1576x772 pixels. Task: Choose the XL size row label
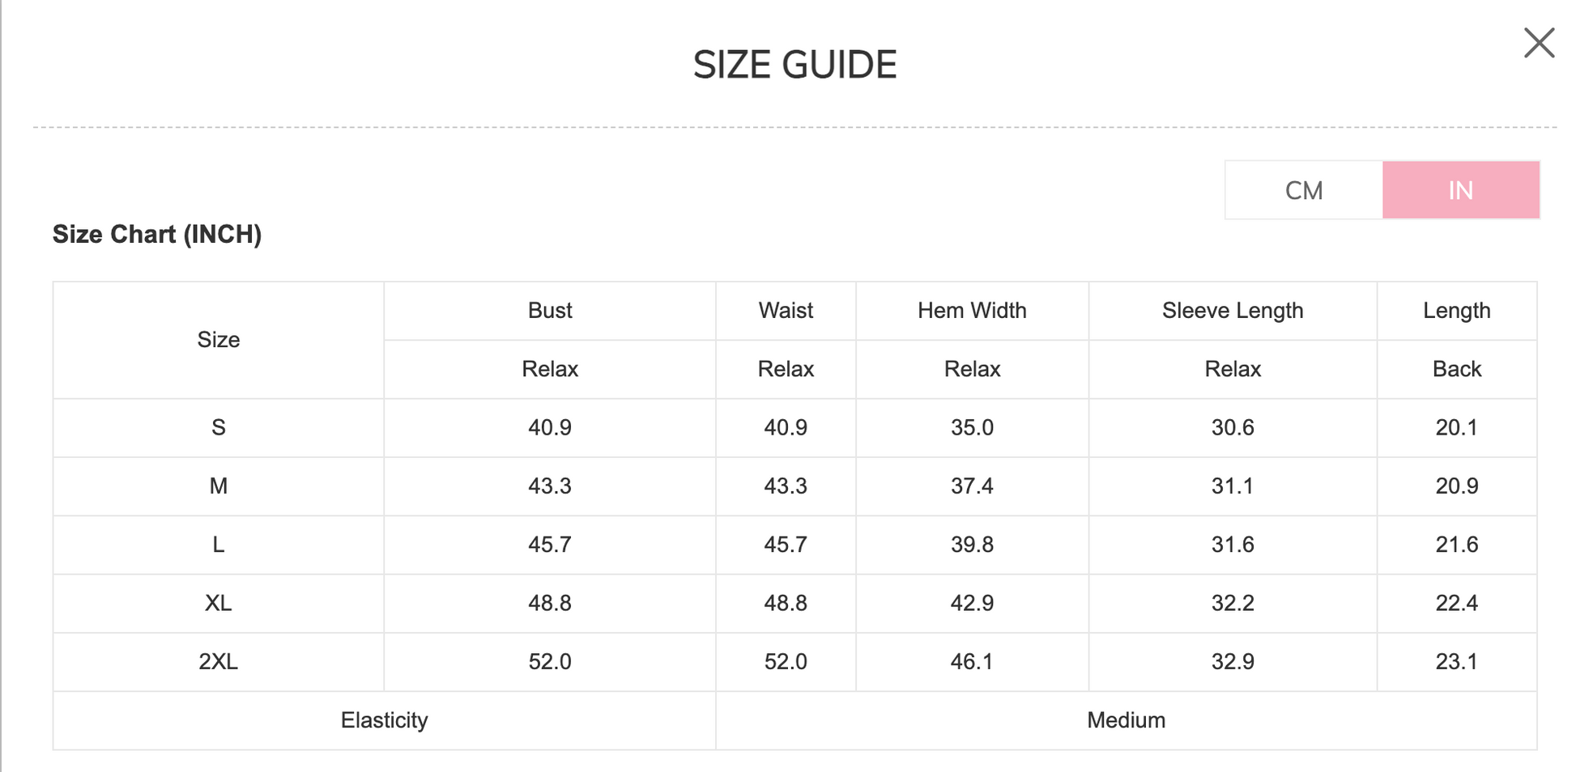tap(219, 603)
